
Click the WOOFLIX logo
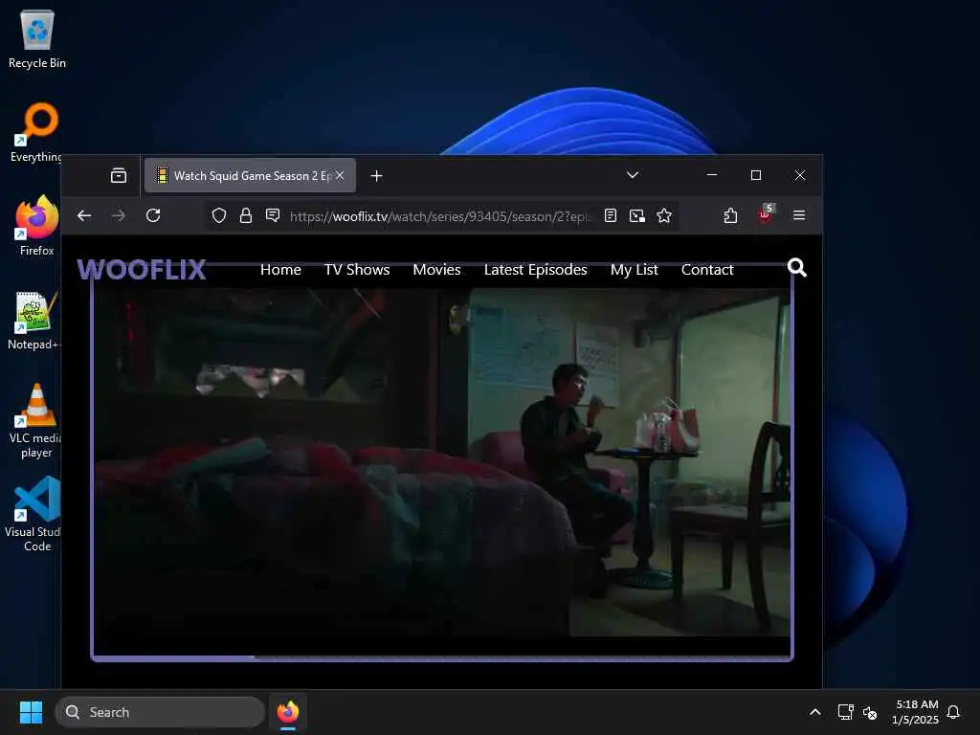tap(142, 269)
